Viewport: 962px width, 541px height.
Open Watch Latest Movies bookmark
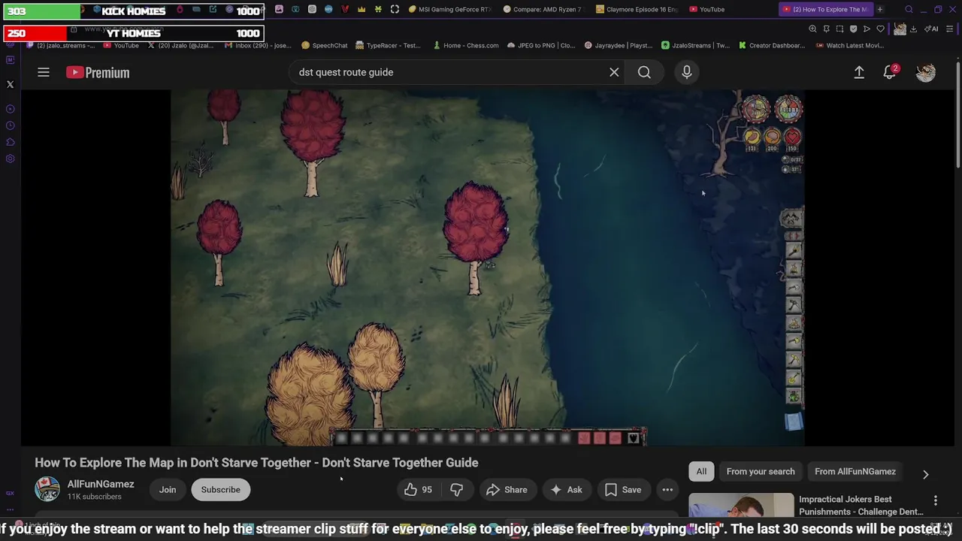[x=850, y=45]
